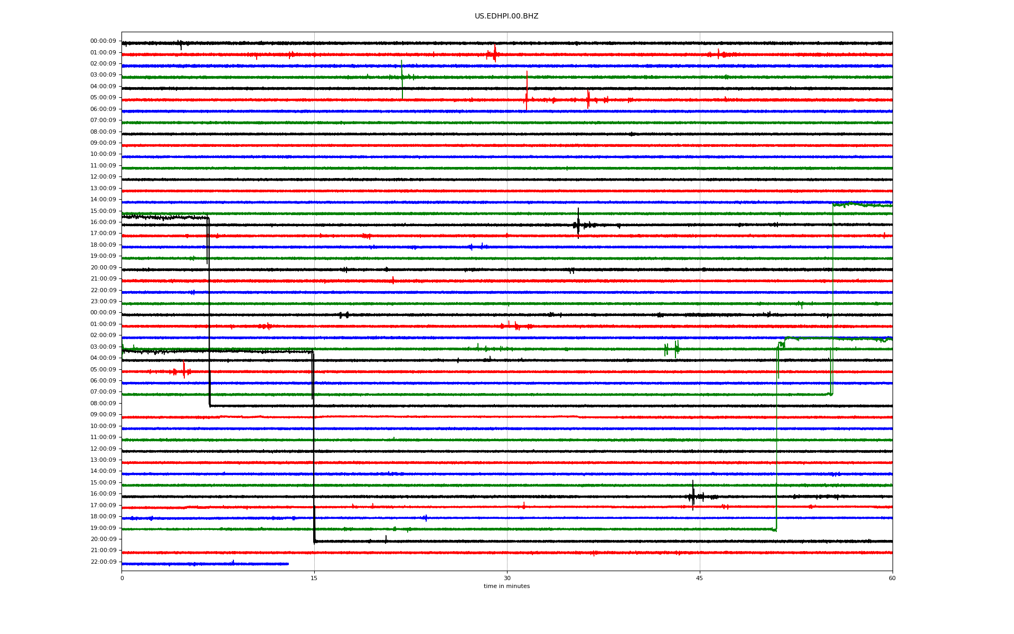The width and height of the screenshot is (1014, 634).
Task: Click red burst near 29 minutes, second row
Action: click(494, 53)
